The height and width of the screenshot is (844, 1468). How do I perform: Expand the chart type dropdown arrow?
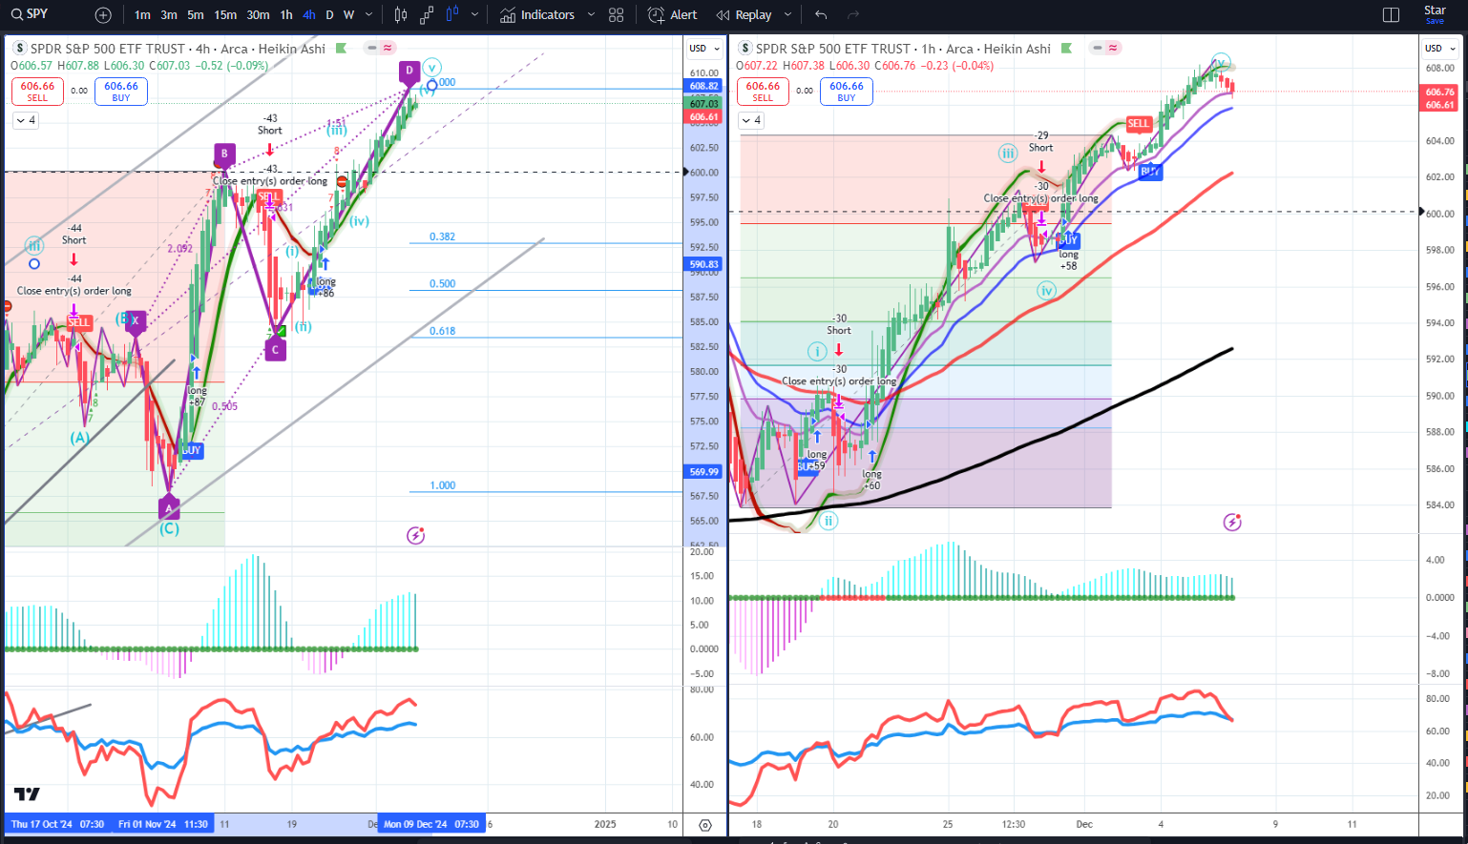click(x=474, y=15)
